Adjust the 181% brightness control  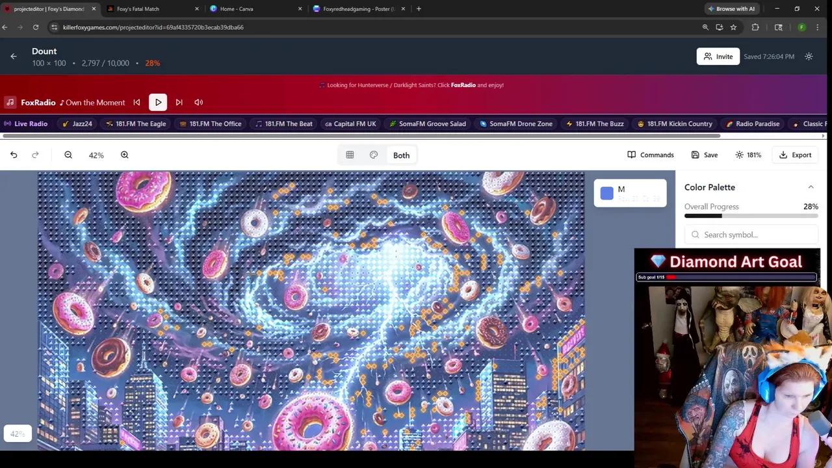click(747, 155)
